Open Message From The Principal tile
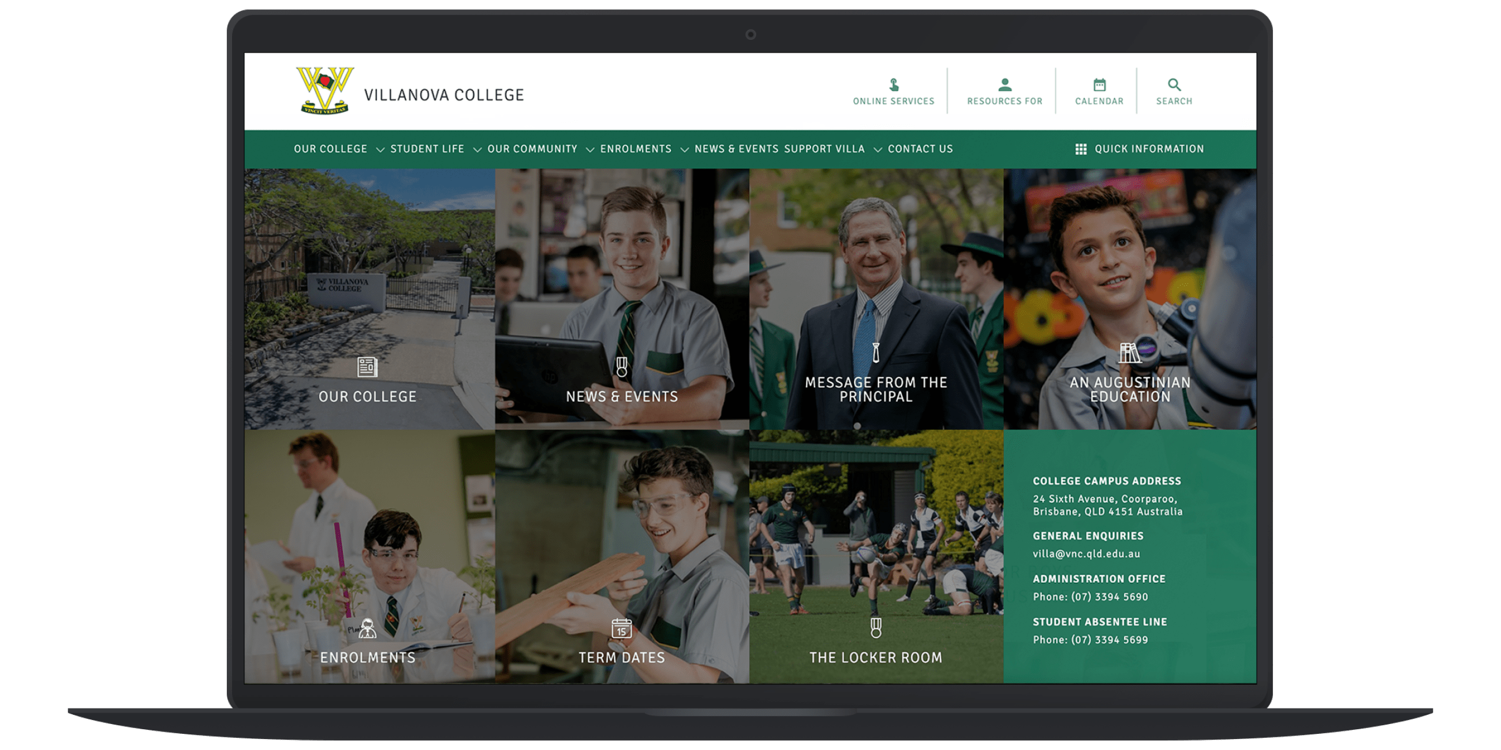This screenshot has width=1501, height=750. 876,389
